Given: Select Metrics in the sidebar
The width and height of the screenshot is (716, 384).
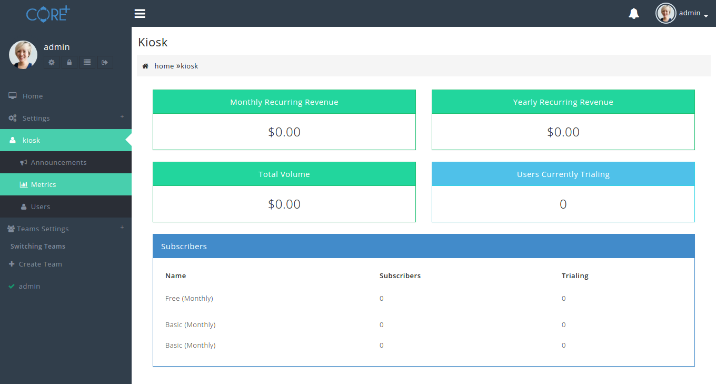Looking at the screenshot, I should pos(66,184).
